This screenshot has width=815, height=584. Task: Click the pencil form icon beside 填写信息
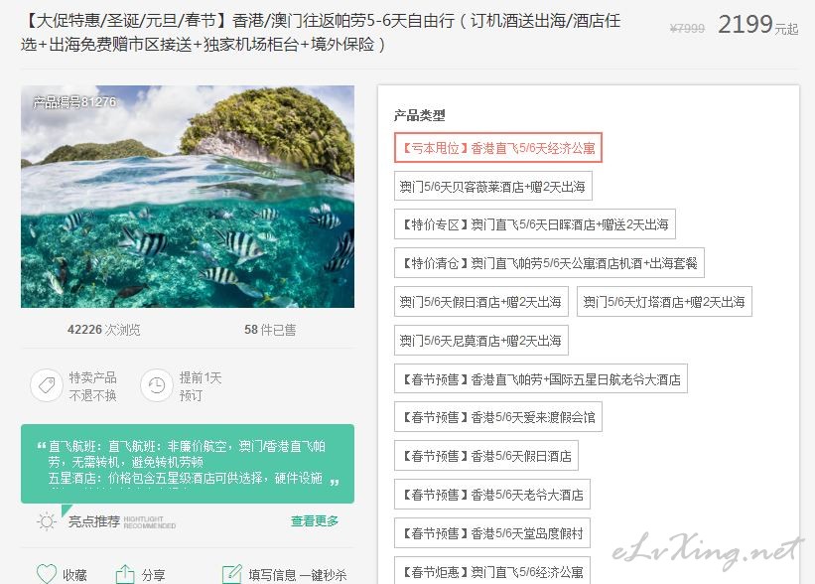[x=232, y=574]
